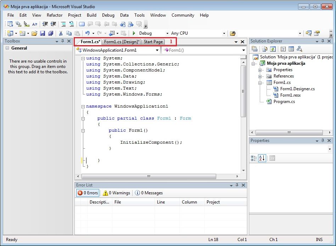The width and height of the screenshot is (336, 246).
Task: Open the Debug configuration dropdown
Action: 167,33
